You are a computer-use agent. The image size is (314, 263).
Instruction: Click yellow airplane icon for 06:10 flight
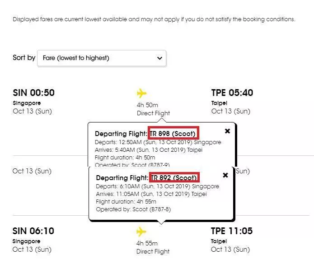pyautogui.click(x=142, y=231)
